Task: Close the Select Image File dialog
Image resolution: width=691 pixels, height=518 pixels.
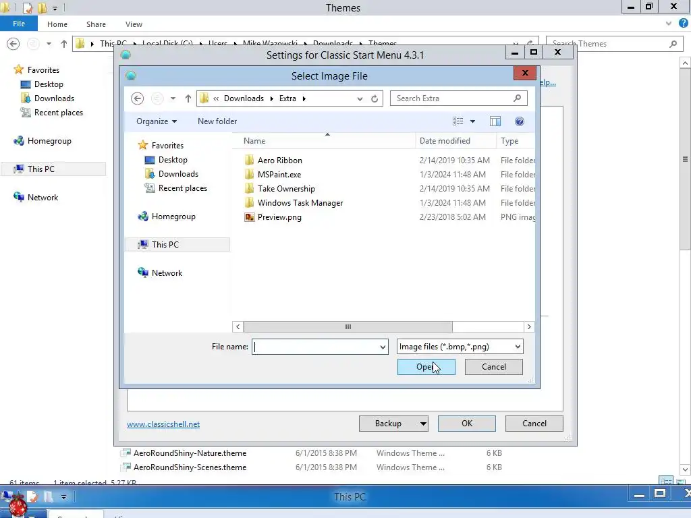Action: tap(525, 73)
